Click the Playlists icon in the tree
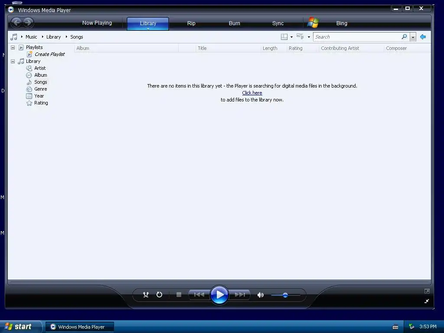This screenshot has height=333, width=444. pyautogui.click(x=21, y=47)
